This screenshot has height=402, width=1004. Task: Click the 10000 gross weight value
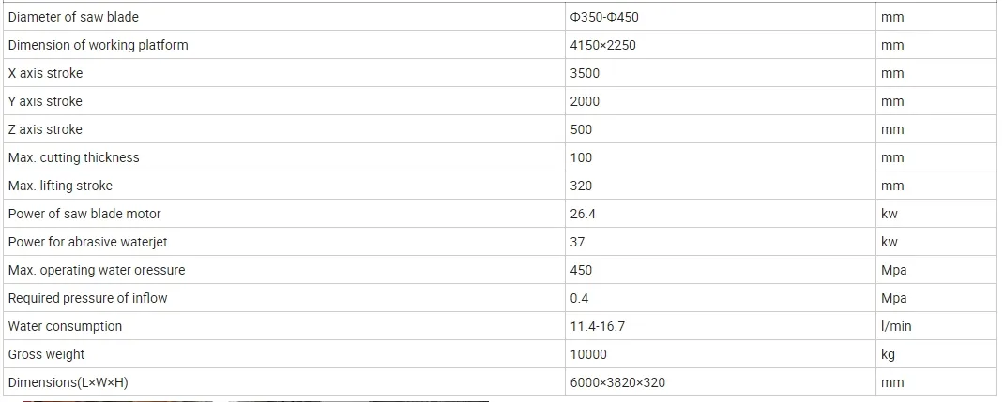point(588,355)
